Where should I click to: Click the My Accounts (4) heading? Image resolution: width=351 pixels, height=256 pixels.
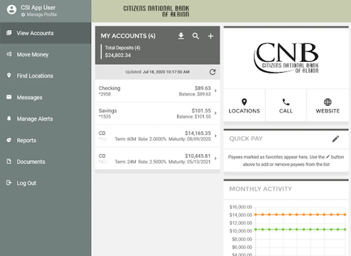click(x=128, y=36)
